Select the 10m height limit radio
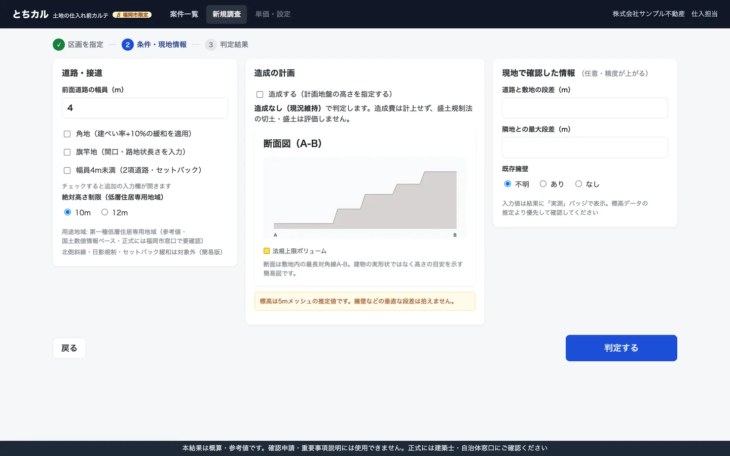Screen dimensions: 730x456 [x=67, y=212]
